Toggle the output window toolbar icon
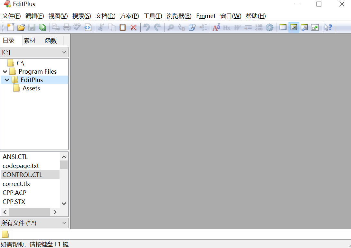 tap(304, 27)
